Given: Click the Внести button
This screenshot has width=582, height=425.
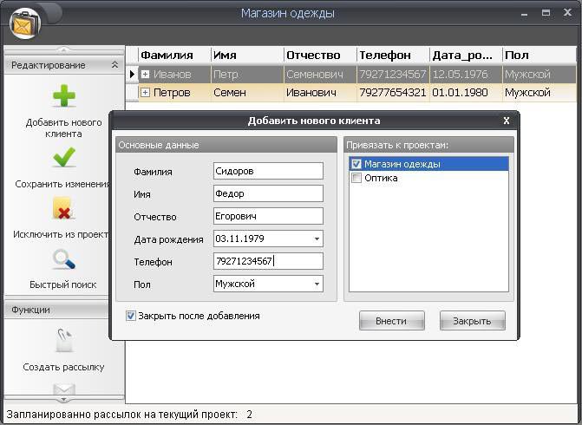Looking at the screenshot, I should click(x=391, y=321).
